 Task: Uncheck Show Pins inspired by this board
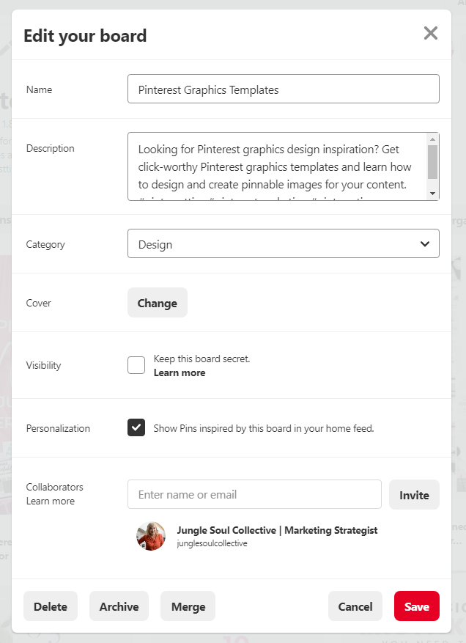coord(136,427)
